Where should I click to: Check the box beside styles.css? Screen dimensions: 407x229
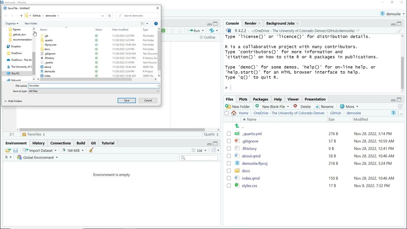point(229,186)
